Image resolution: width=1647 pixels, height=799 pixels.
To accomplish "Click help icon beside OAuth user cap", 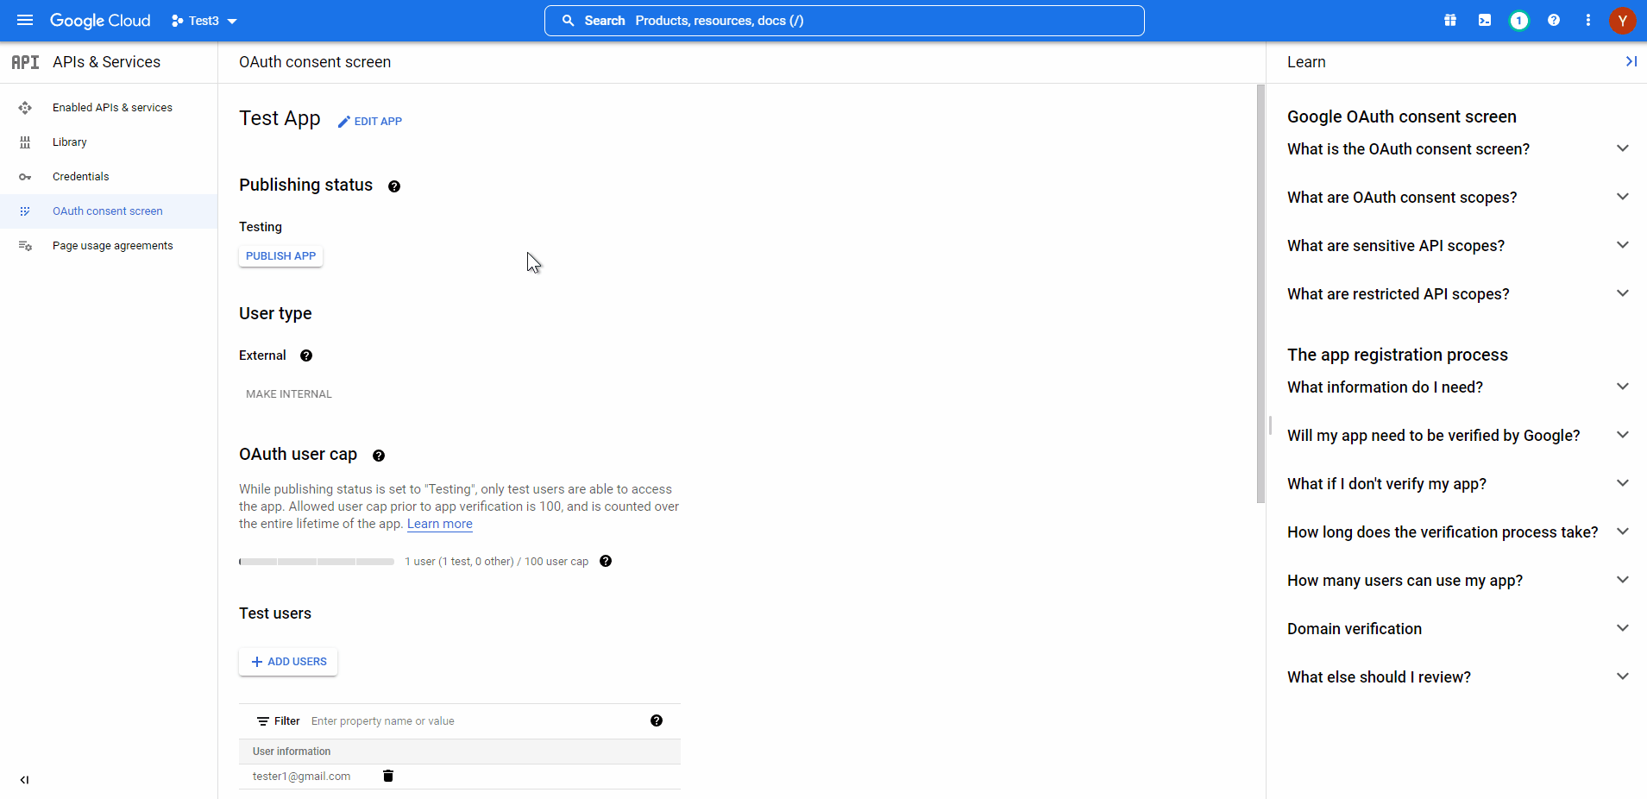I will pyautogui.click(x=379, y=456).
